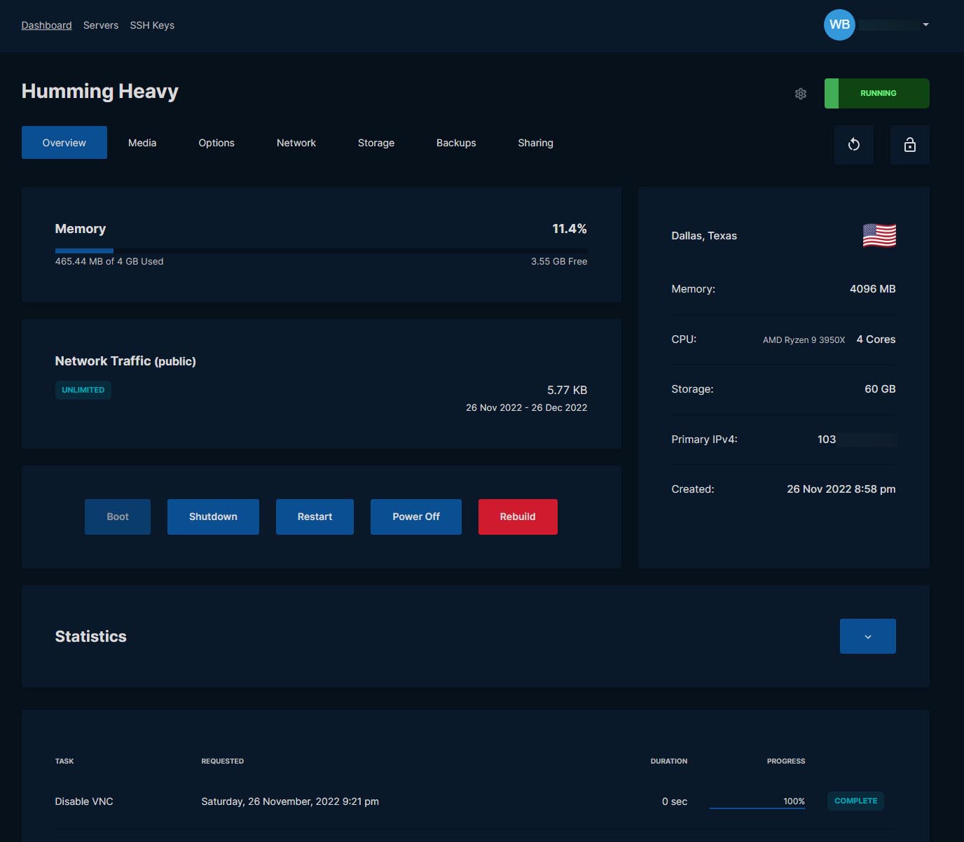Image resolution: width=964 pixels, height=842 pixels.
Task: Click the WB user avatar
Action: coord(839,24)
